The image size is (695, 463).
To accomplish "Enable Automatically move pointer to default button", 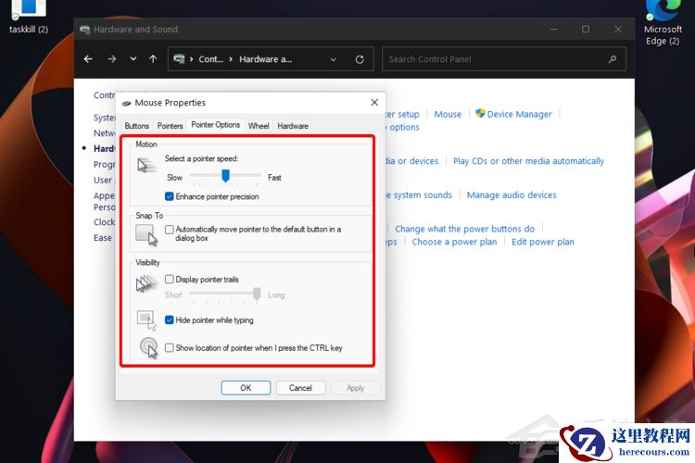I will (169, 230).
